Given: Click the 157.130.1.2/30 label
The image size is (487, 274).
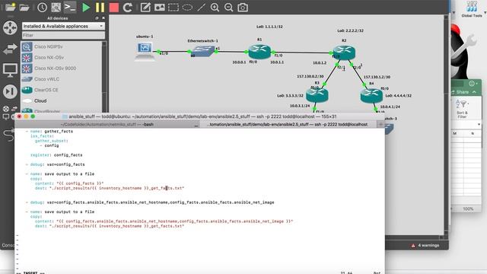Looking at the screenshot, I should pos(377,77).
